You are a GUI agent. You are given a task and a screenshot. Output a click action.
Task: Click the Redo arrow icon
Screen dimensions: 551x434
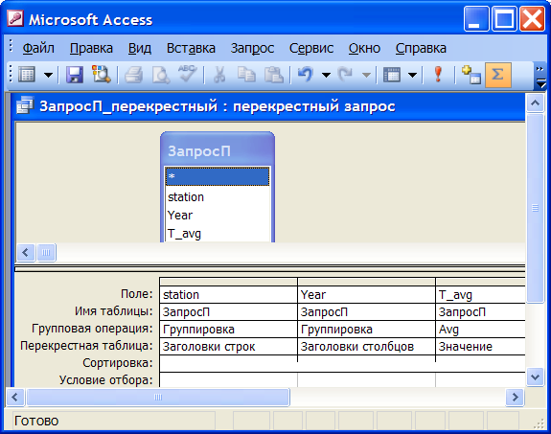pyautogui.click(x=345, y=75)
